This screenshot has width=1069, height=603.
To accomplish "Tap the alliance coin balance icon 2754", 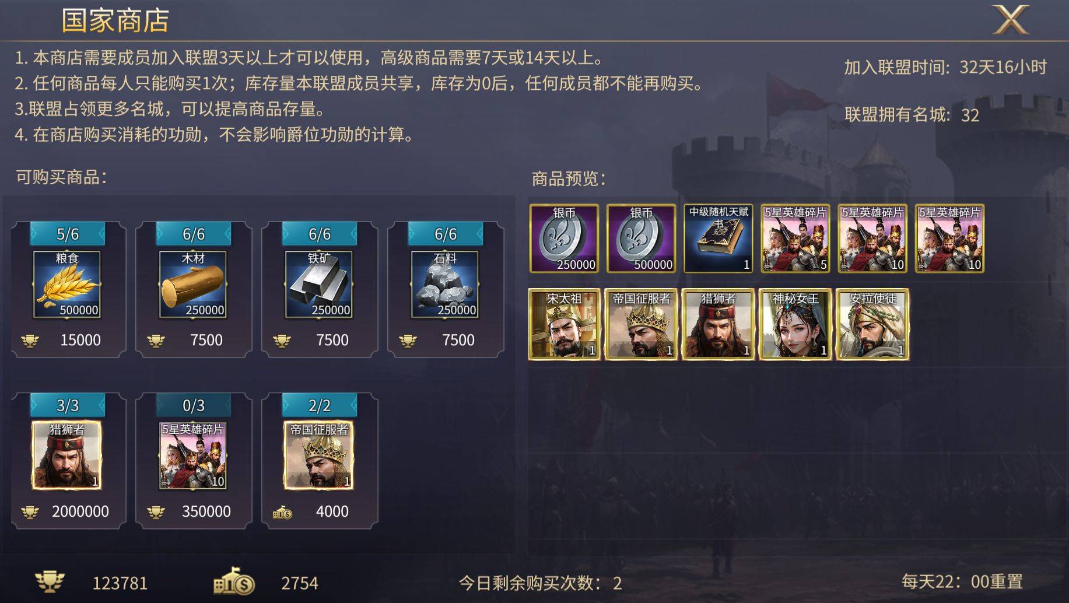I will coord(234,581).
